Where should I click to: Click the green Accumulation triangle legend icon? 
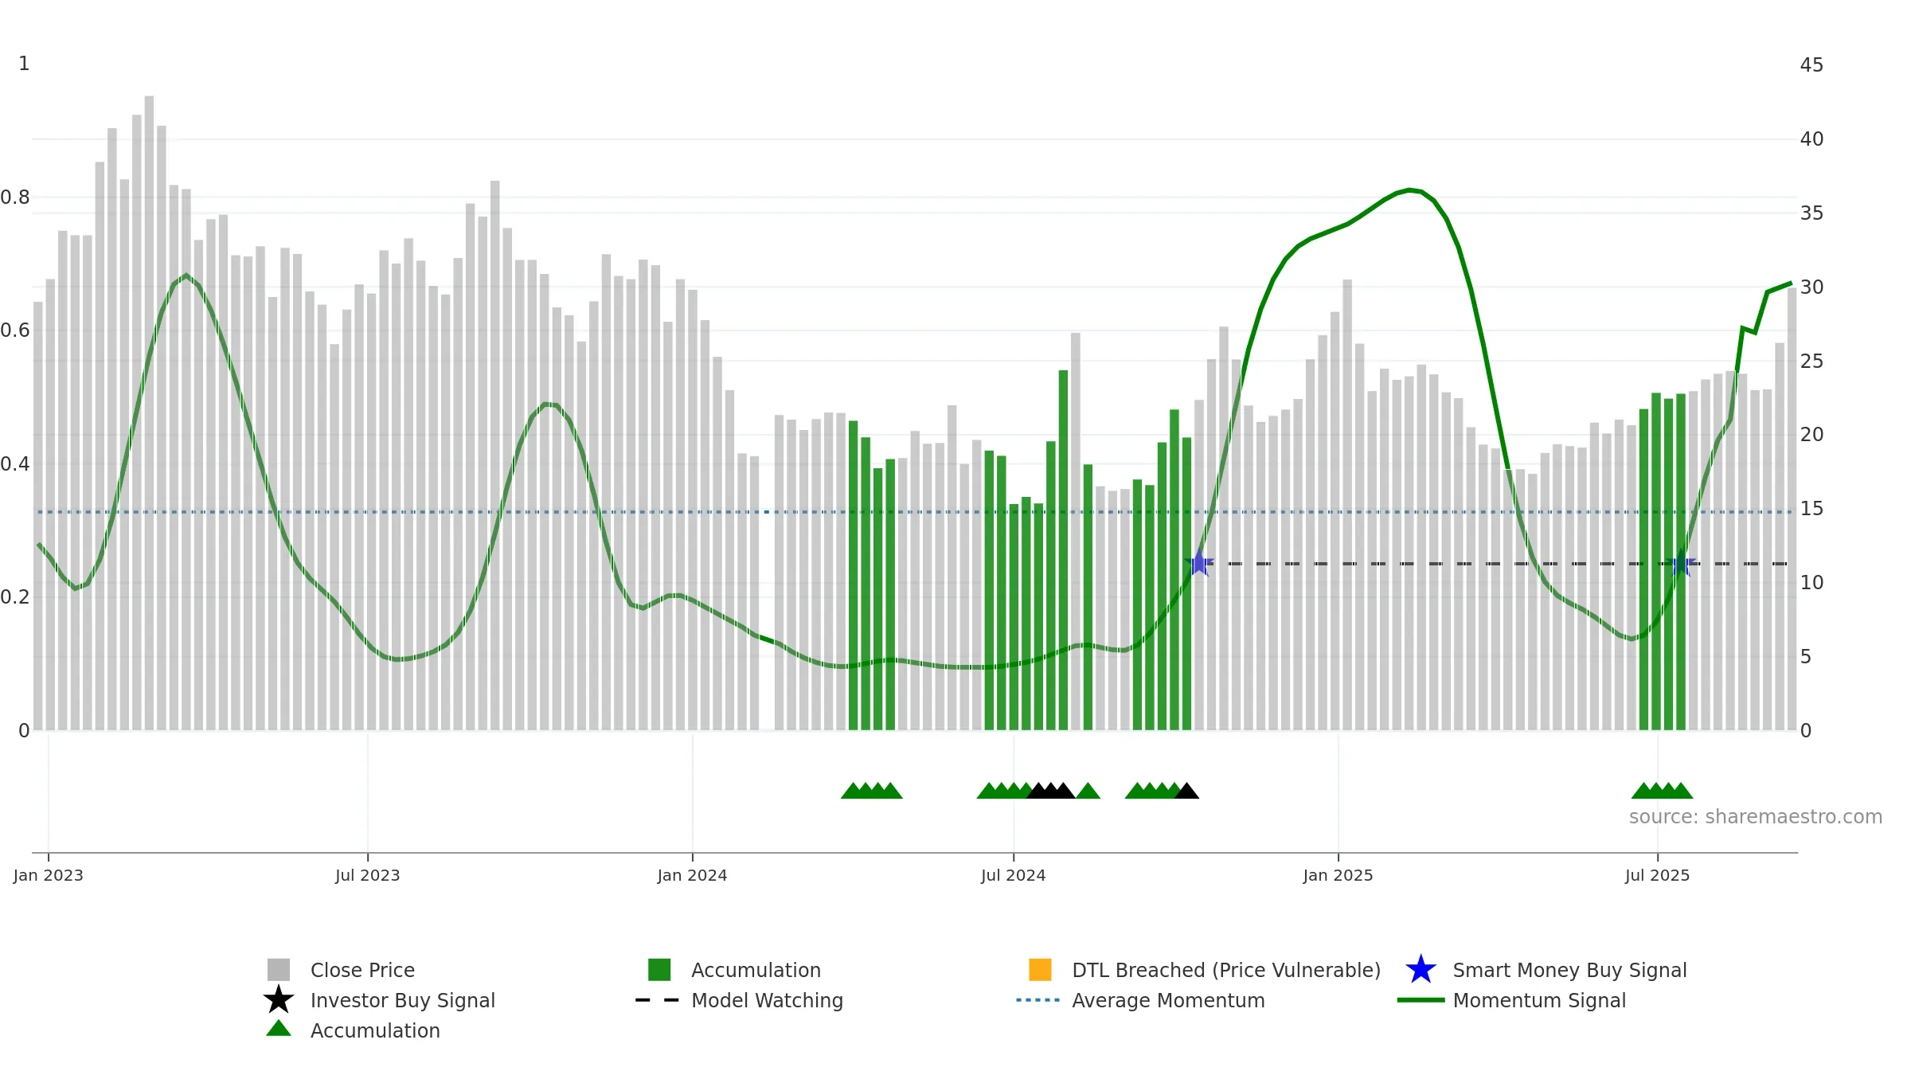coord(279,1029)
